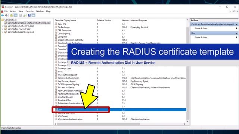Open the Favorites menu
Viewport: 239px width, 134px height.
click(x=30, y=11)
